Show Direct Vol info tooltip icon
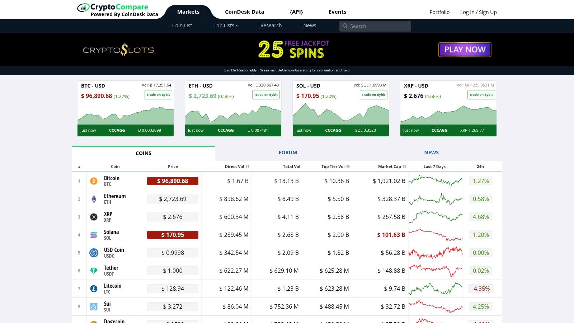 (x=248, y=167)
